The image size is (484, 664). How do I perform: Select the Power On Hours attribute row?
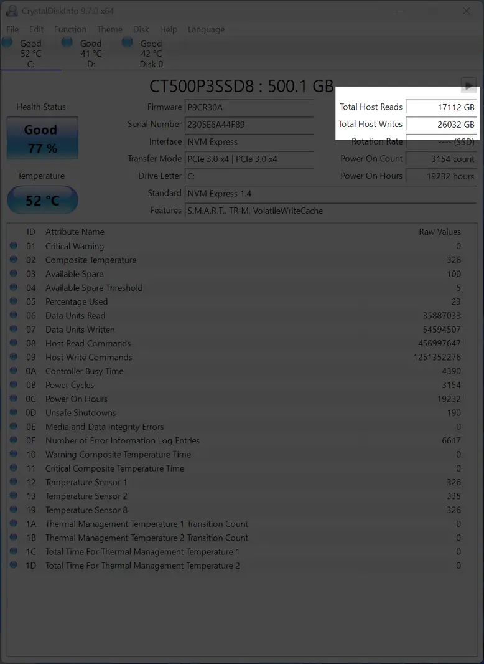(x=241, y=399)
